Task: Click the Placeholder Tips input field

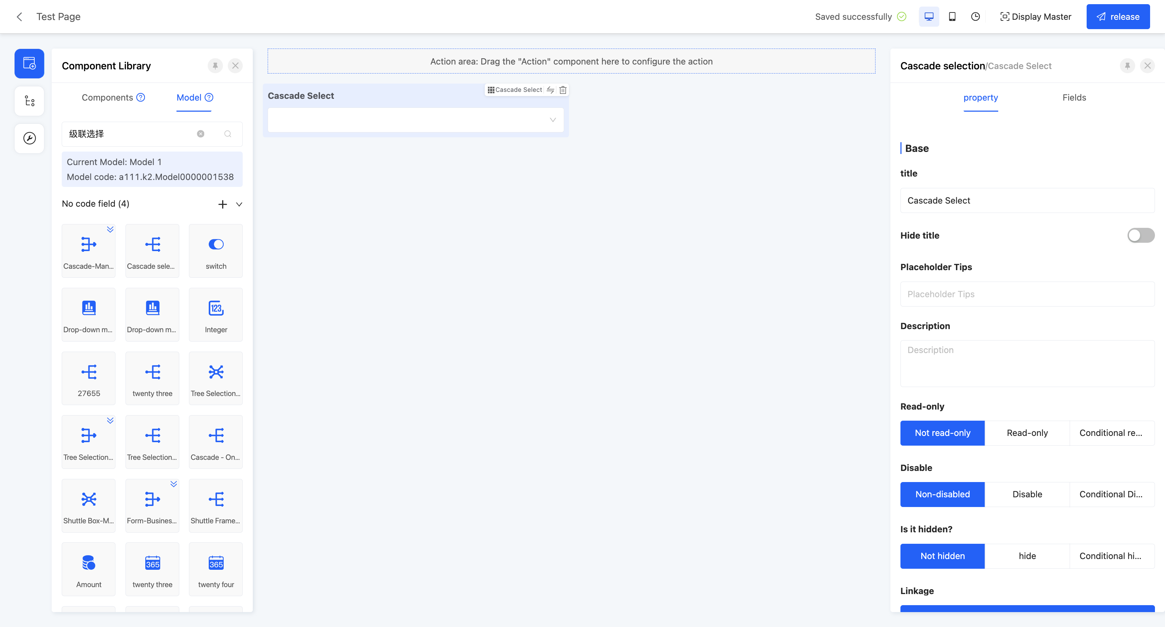Action: pyautogui.click(x=1027, y=294)
